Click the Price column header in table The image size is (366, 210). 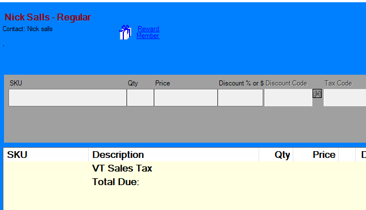(316, 155)
